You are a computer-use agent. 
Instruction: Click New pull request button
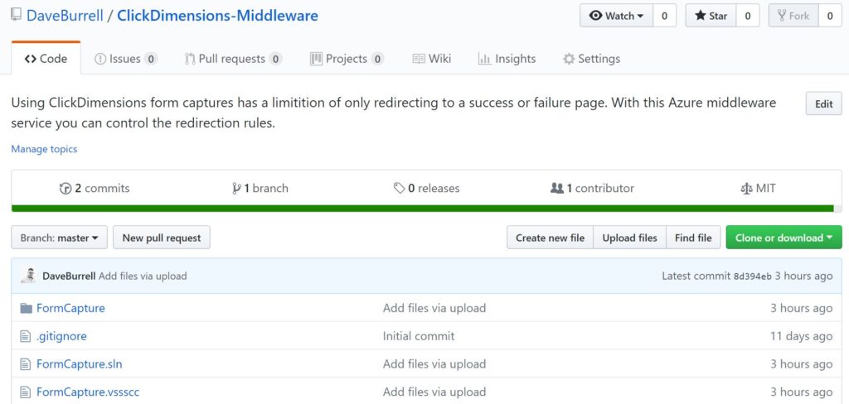pos(162,238)
